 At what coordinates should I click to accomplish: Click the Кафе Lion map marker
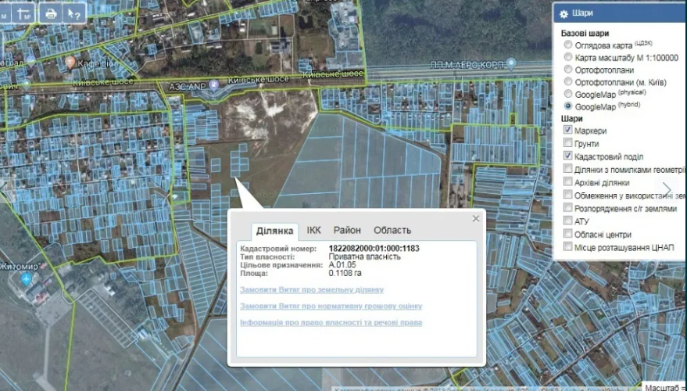pyautogui.click(x=70, y=62)
